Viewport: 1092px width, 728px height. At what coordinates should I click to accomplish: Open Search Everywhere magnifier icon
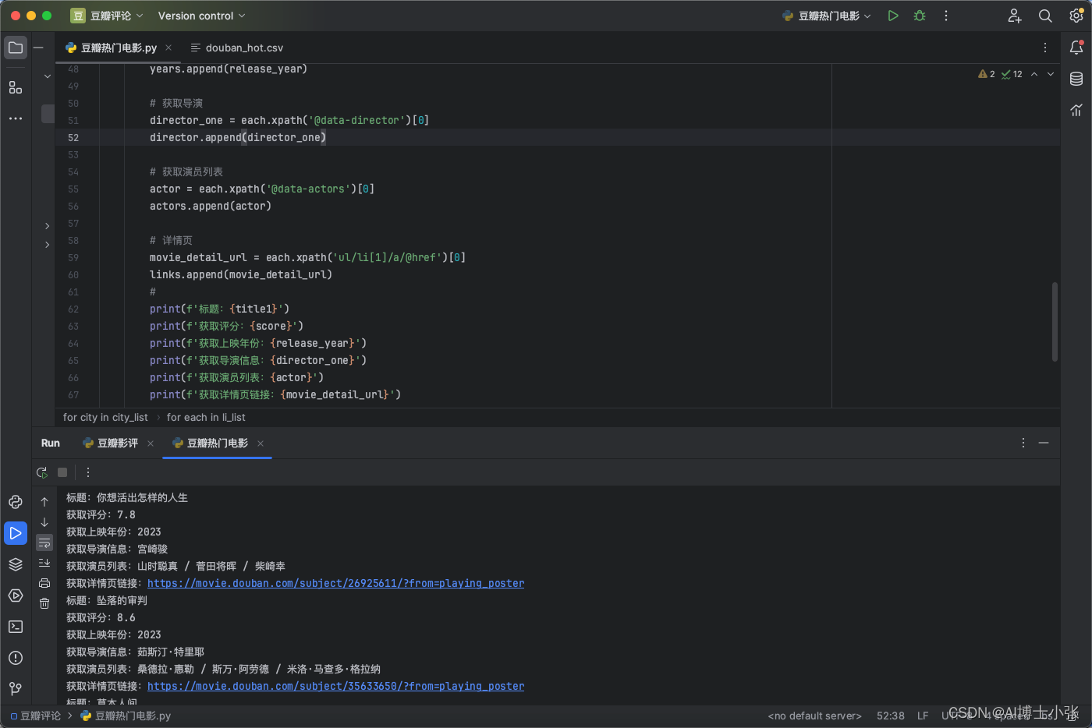(x=1045, y=16)
